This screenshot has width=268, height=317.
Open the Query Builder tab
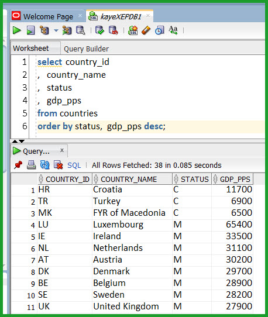click(x=87, y=49)
